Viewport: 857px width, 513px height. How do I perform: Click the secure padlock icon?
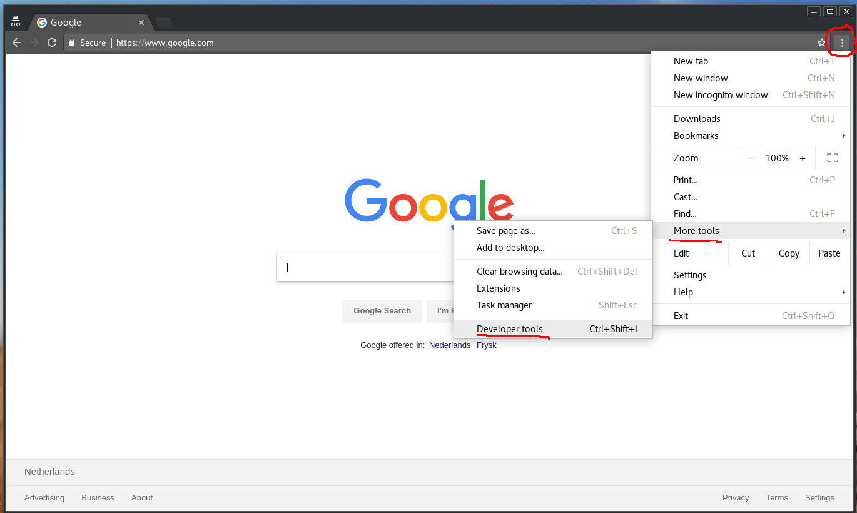pyautogui.click(x=72, y=43)
